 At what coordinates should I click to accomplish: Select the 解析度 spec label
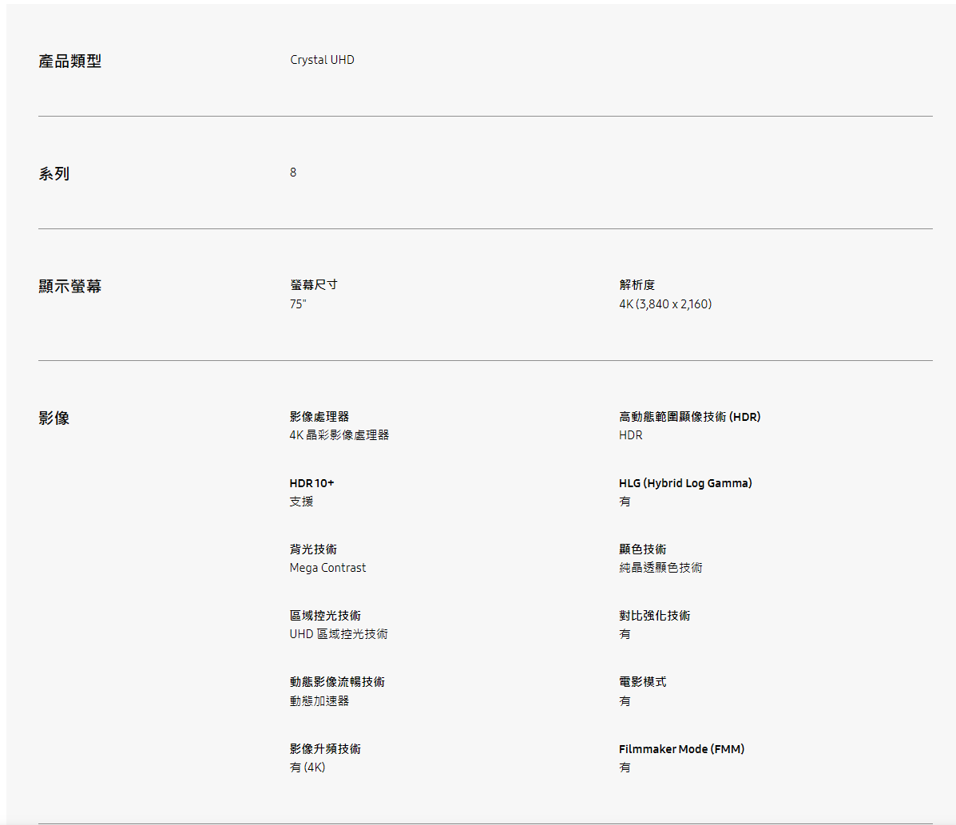tap(637, 285)
